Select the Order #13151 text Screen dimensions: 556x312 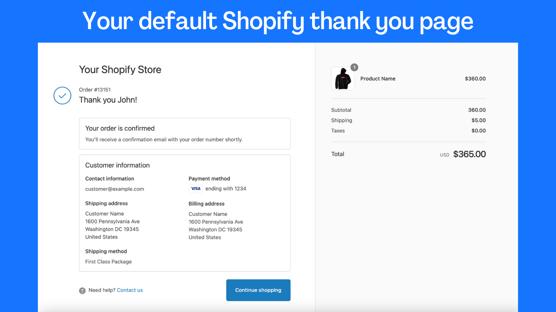pos(95,90)
